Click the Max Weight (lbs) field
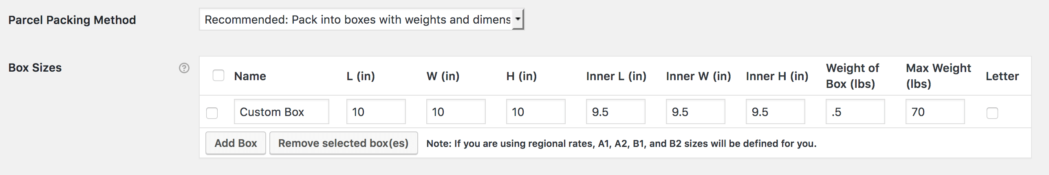Screen dimensions: 1049x175 coord(935,112)
